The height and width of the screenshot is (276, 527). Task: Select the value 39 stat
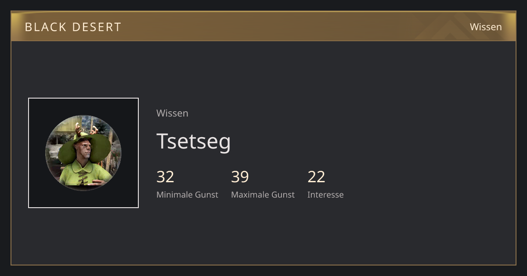point(240,177)
